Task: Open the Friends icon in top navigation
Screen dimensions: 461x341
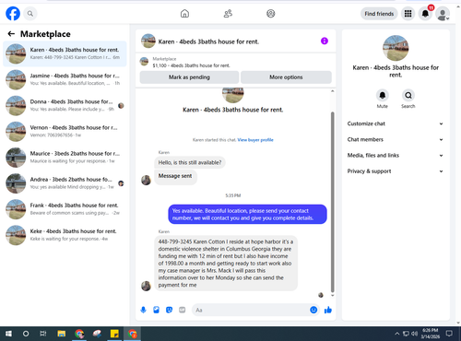Action: click(228, 14)
